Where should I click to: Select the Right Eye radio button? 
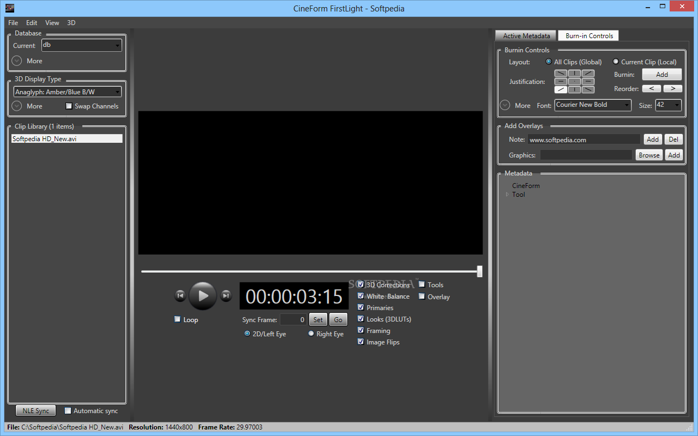point(311,334)
